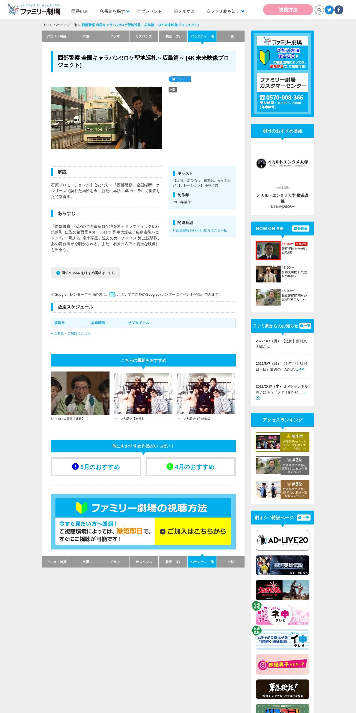Open the Facebook icon in header

click(x=339, y=10)
